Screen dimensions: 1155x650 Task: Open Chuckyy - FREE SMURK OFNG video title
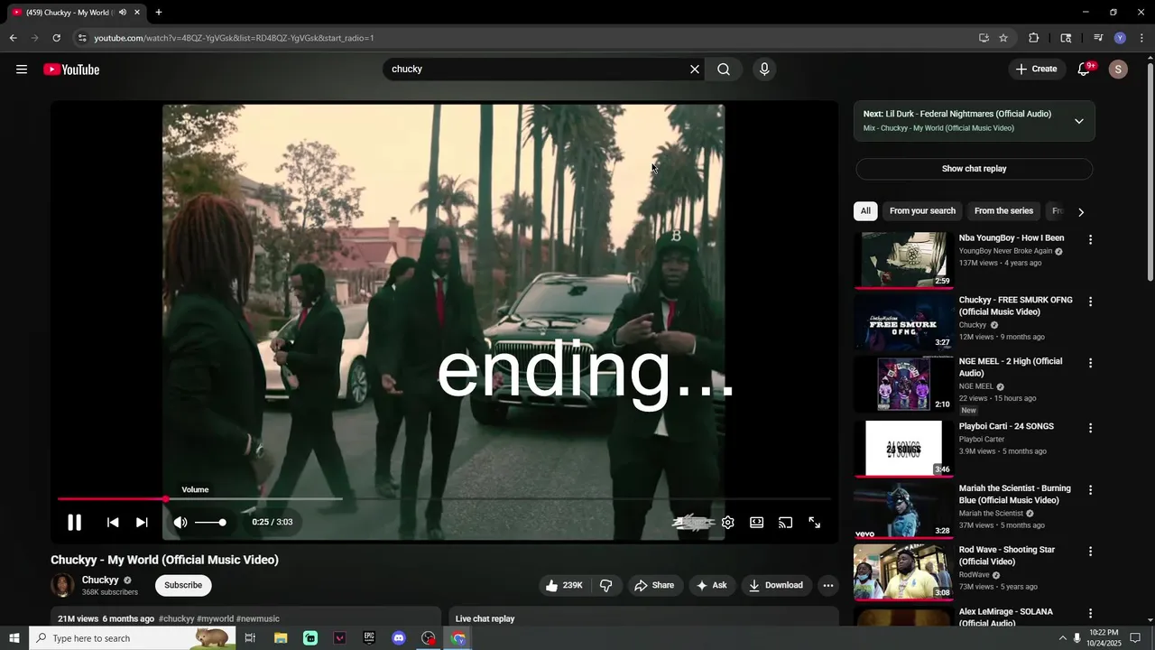coord(1016,306)
